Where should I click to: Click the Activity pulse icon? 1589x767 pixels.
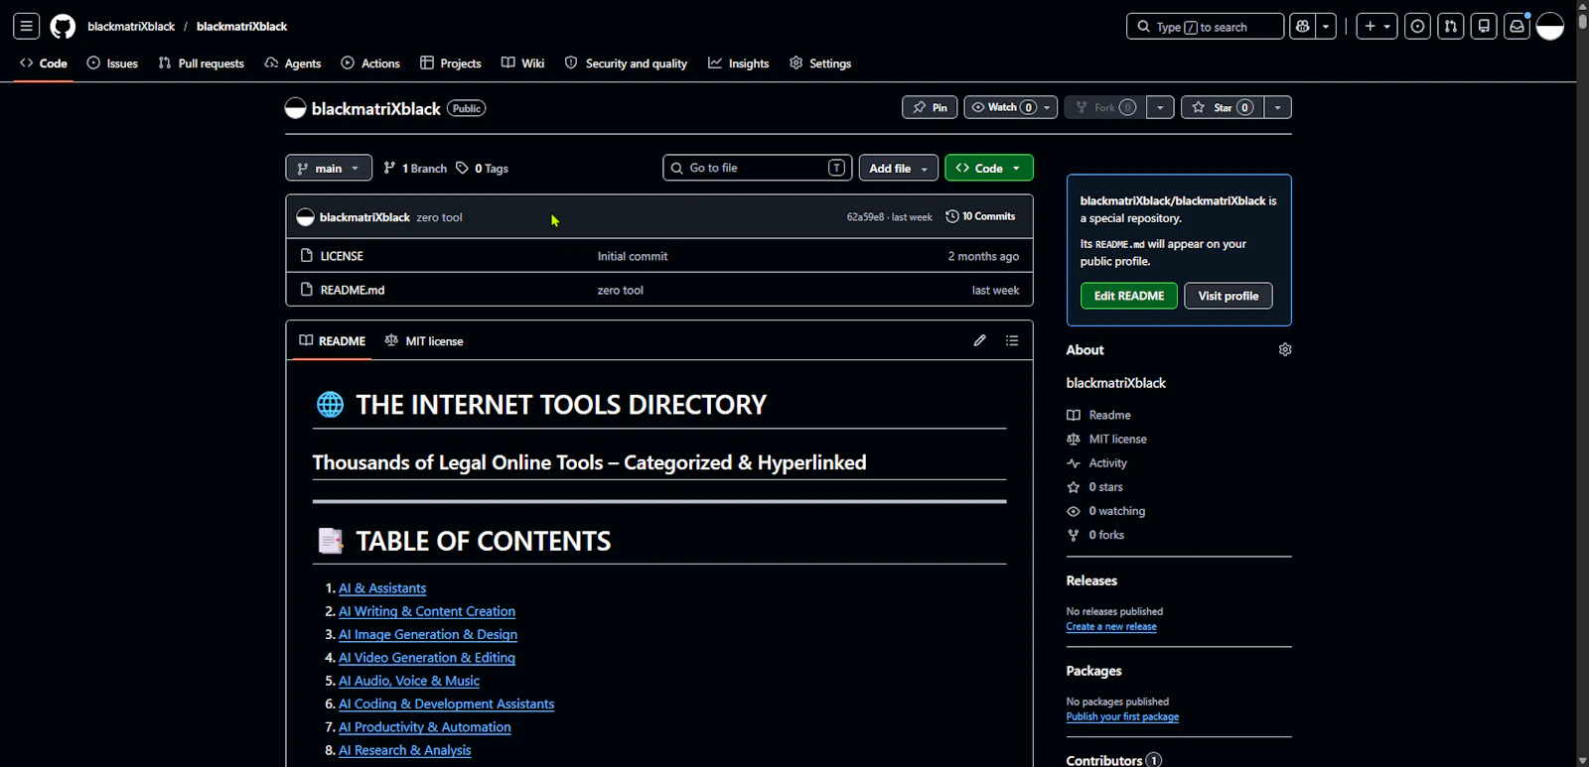(1074, 463)
